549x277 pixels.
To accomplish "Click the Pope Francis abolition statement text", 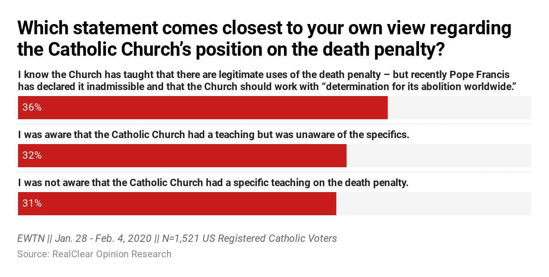I will point(267,80).
